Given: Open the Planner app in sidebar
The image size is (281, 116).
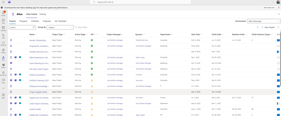Looking at the screenshot, I should coord(3,65).
